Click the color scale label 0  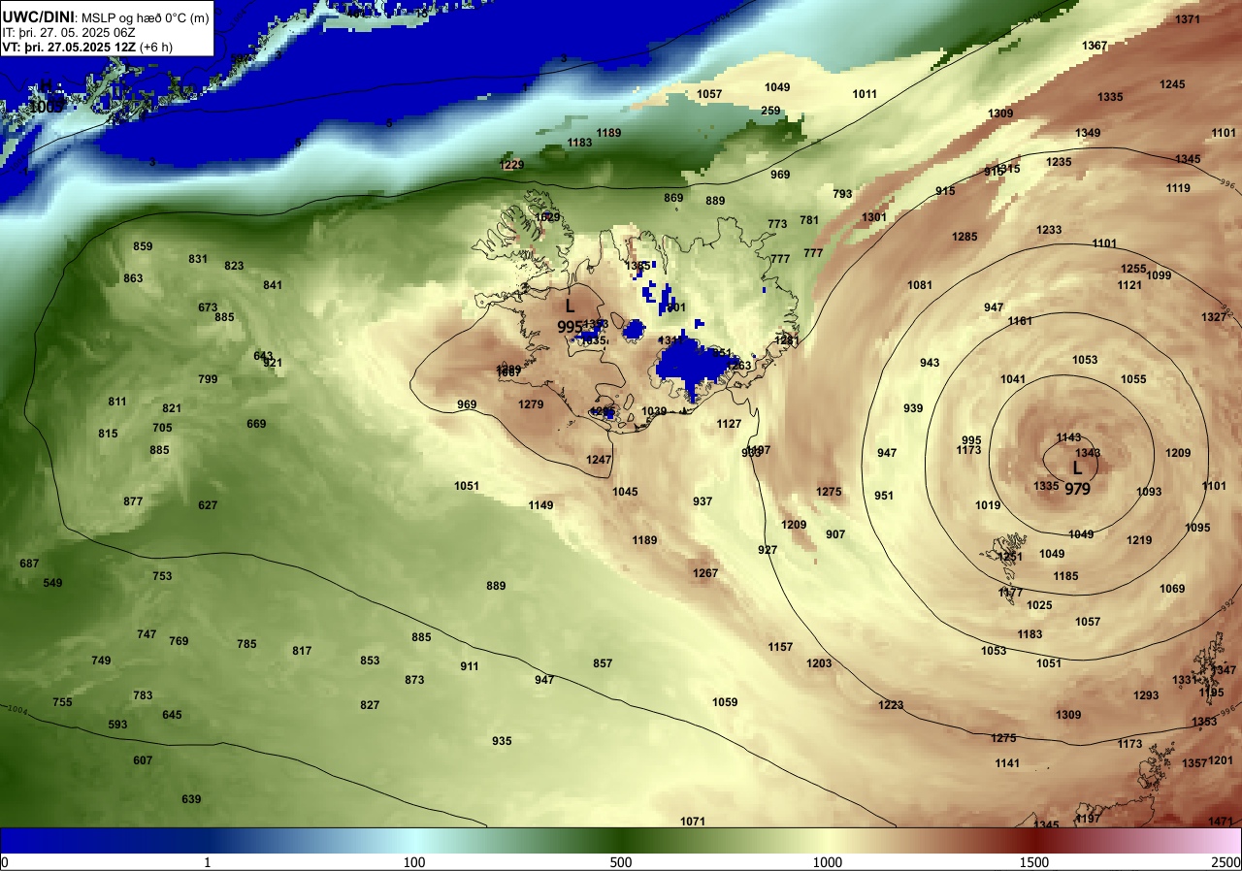coord(5,862)
